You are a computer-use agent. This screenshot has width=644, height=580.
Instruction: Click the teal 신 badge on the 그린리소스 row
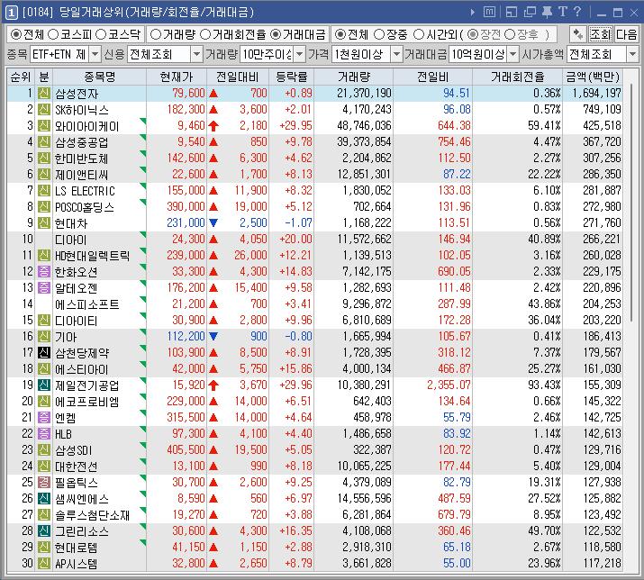(44, 530)
